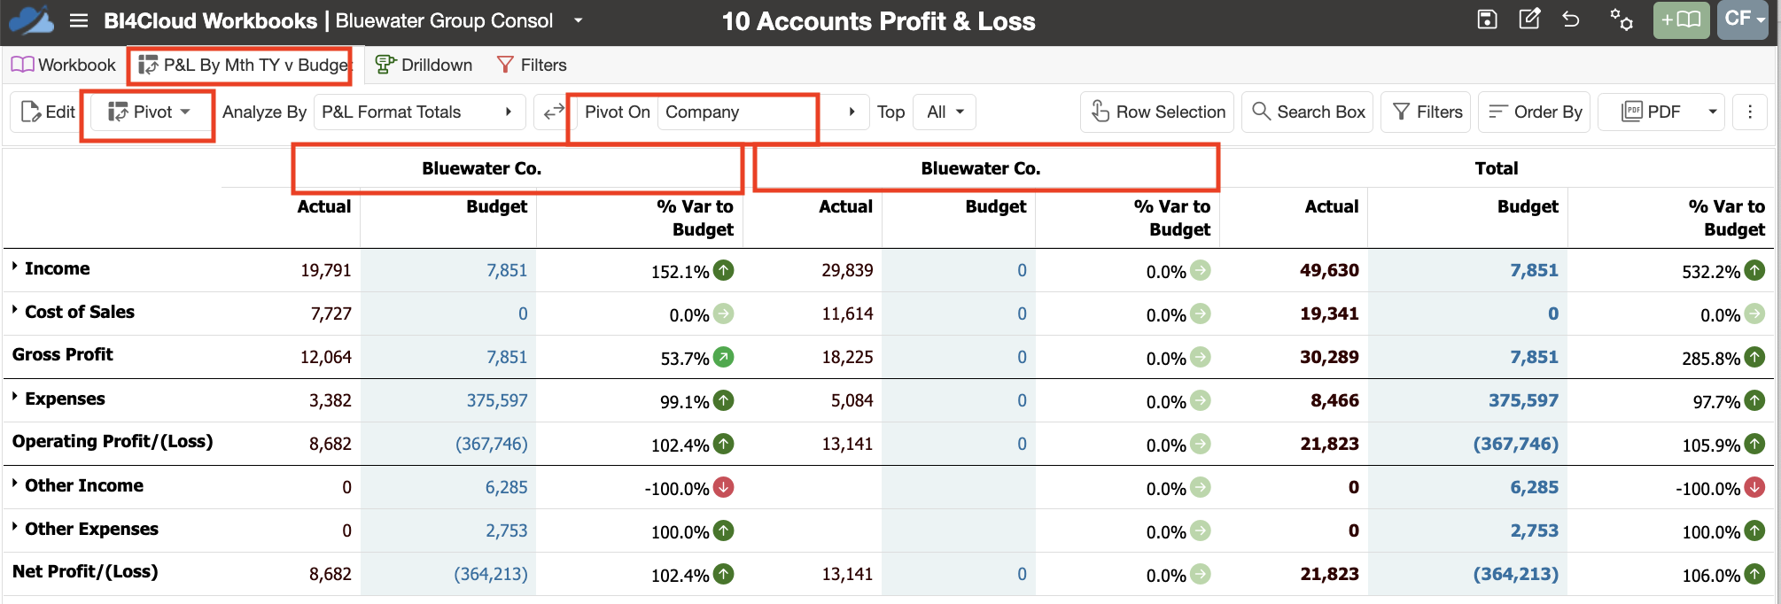Screen dimensions: 1781x604
Task: Click the undo arrow icon
Action: pyautogui.click(x=1571, y=19)
